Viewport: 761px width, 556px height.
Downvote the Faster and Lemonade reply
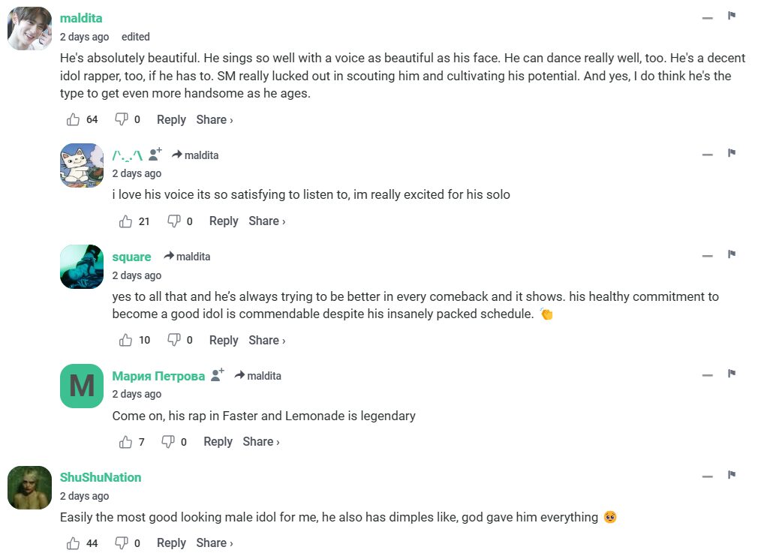pos(169,442)
